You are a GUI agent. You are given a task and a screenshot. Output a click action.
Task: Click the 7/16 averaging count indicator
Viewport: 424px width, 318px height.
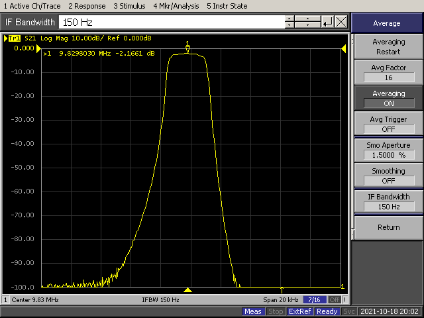pyautogui.click(x=315, y=300)
